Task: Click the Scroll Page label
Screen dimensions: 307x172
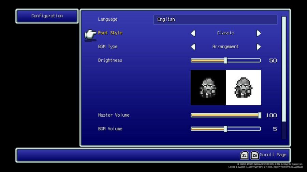Action: pos(273,155)
